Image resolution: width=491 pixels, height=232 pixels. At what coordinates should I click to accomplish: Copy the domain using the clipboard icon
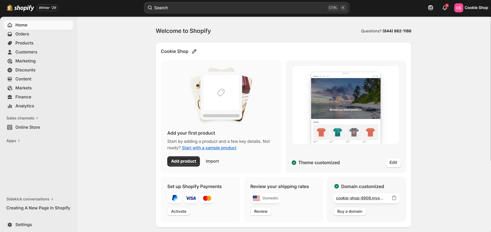pos(394,198)
